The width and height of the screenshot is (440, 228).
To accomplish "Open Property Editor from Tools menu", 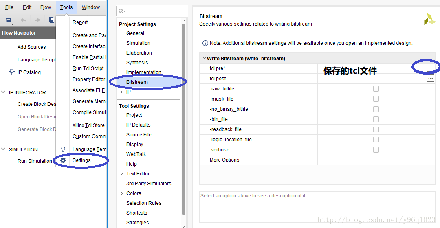I will tap(89, 79).
